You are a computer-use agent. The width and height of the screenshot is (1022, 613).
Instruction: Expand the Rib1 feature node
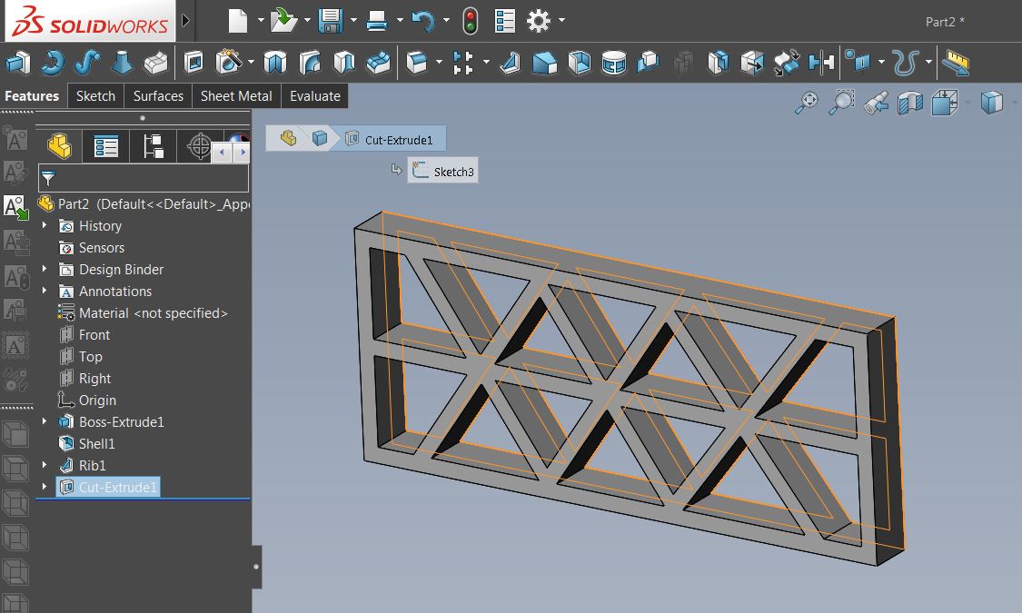45,465
